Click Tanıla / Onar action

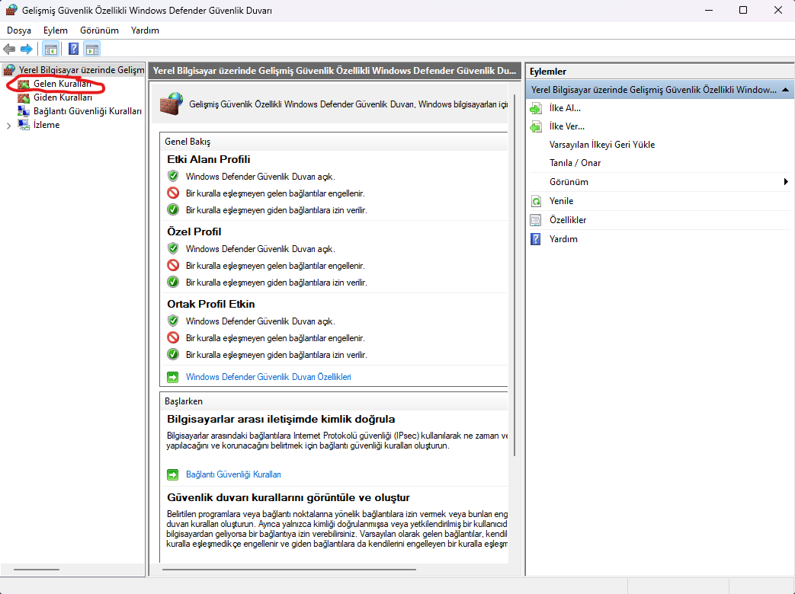pyautogui.click(x=575, y=163)
